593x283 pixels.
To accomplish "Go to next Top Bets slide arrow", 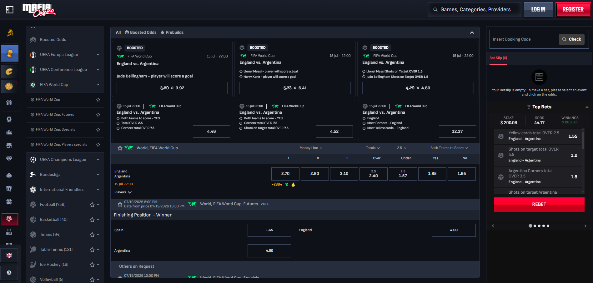I will 585,226.
